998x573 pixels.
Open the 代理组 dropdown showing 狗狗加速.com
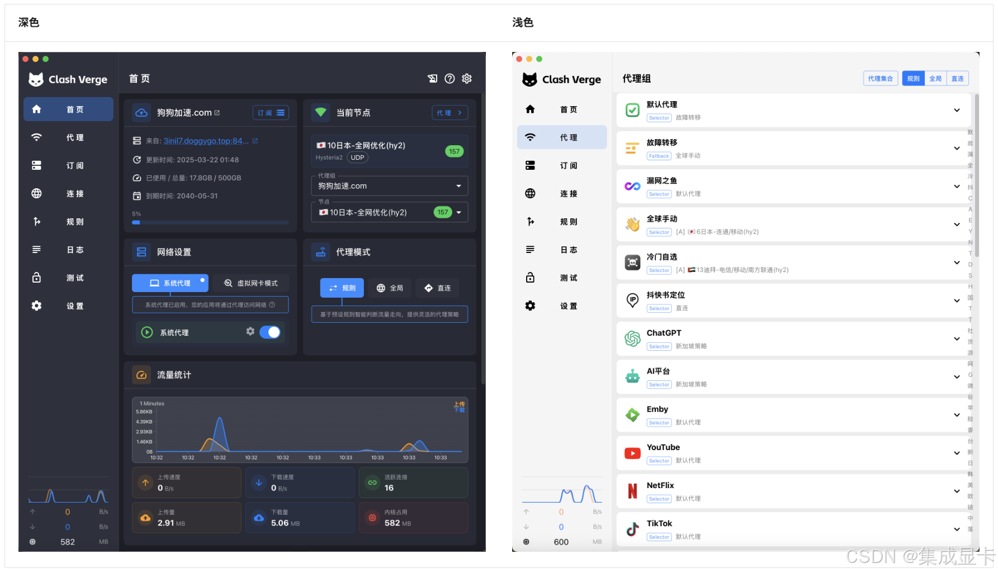click(390, 186)
